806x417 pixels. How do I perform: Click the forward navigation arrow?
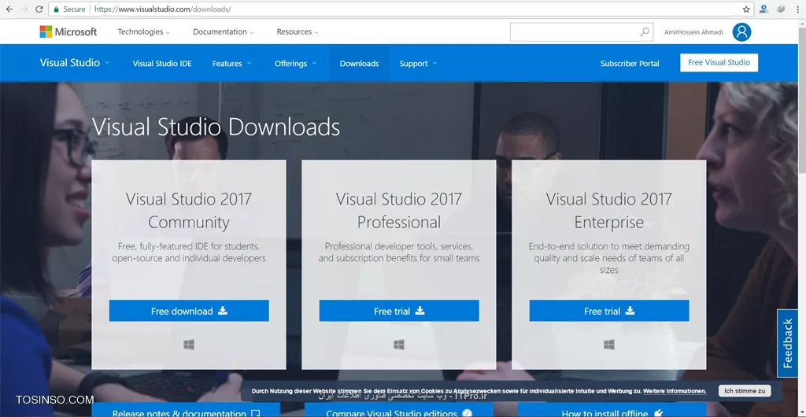coord(24,9)
